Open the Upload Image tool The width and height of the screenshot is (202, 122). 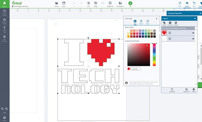[x=5, y=22]
